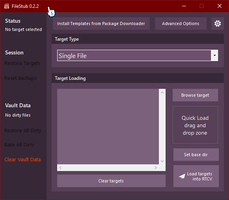Viewport: 229px width, 200px height.
Task: Click Clear targets button
Action: click(x=111, y=181)
